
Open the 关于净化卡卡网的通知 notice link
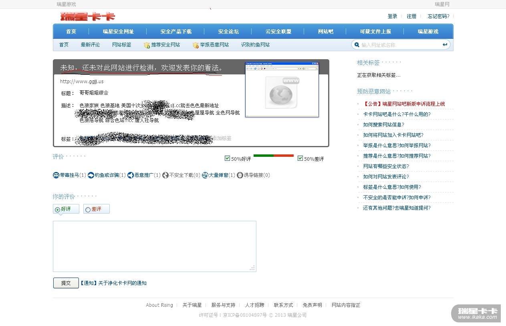pyautogui.click(x=114, y=283)
